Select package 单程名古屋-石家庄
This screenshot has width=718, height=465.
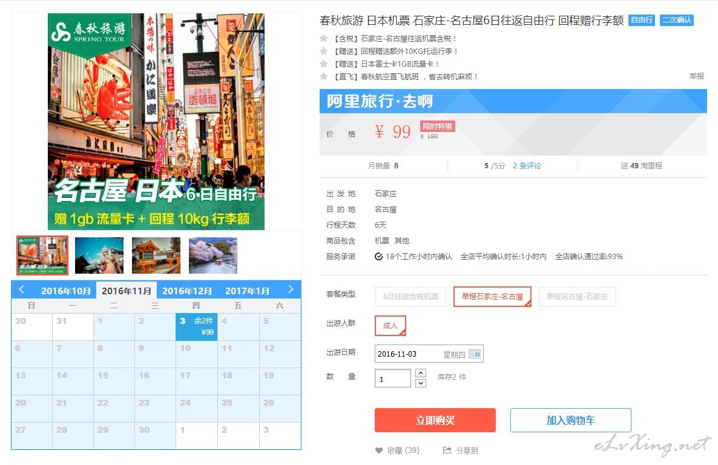point(577,297)
